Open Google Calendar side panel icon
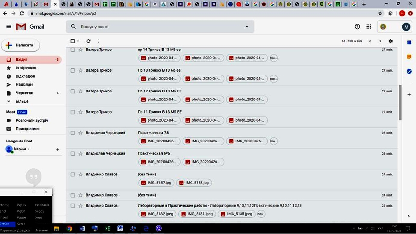The image size is (416, 234). point(409,42)
